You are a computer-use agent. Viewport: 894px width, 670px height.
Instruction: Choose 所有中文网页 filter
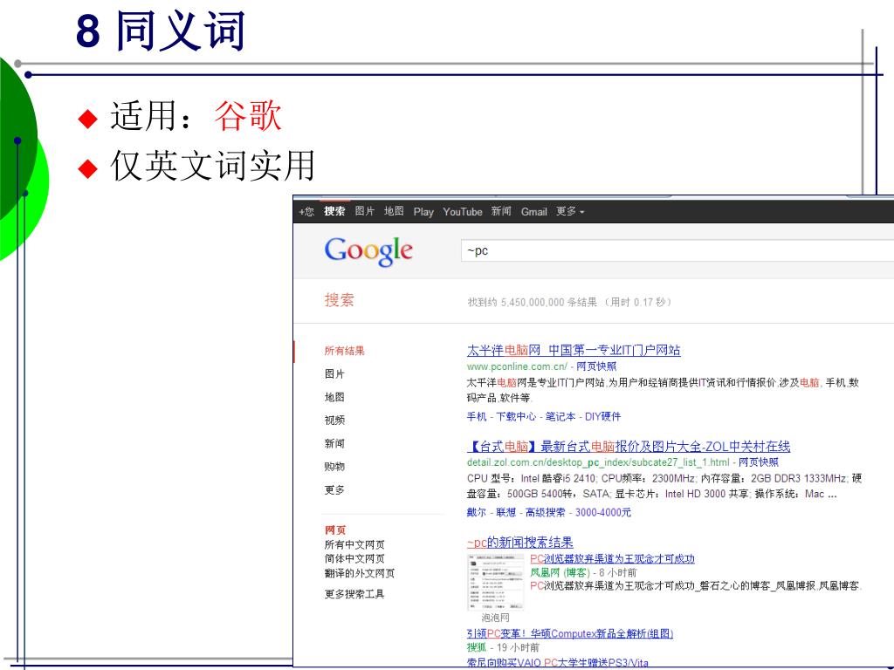click(354, 544)
